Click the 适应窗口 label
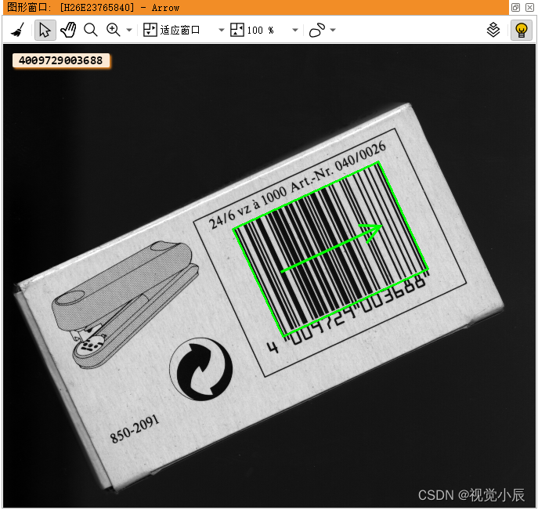 coord(180,31)
